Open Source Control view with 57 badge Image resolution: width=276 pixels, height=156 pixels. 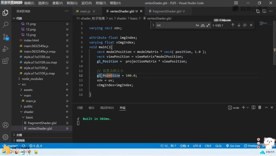[5, 37]
